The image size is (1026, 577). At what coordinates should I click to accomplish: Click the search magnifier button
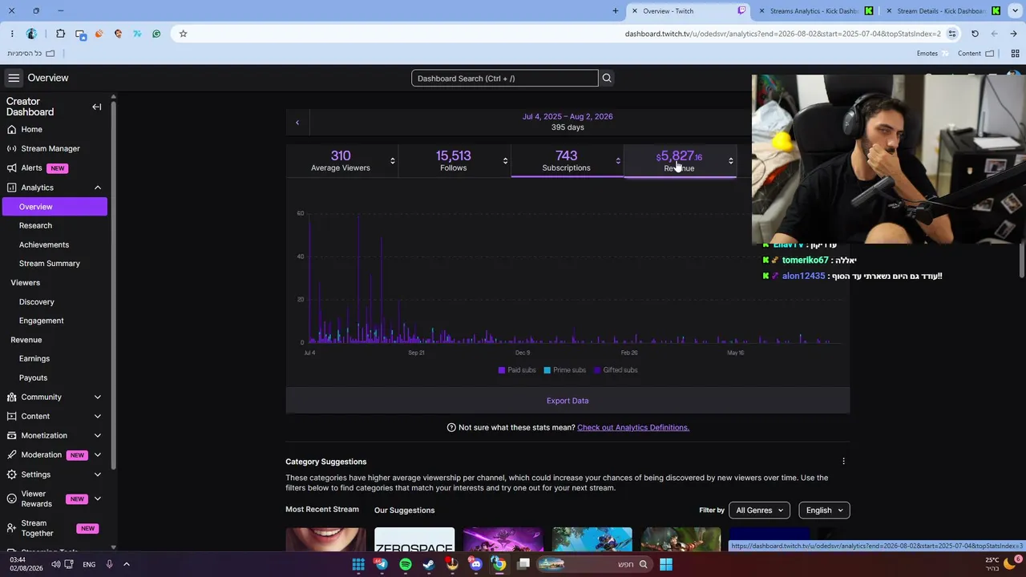click(x=607, y=78)
